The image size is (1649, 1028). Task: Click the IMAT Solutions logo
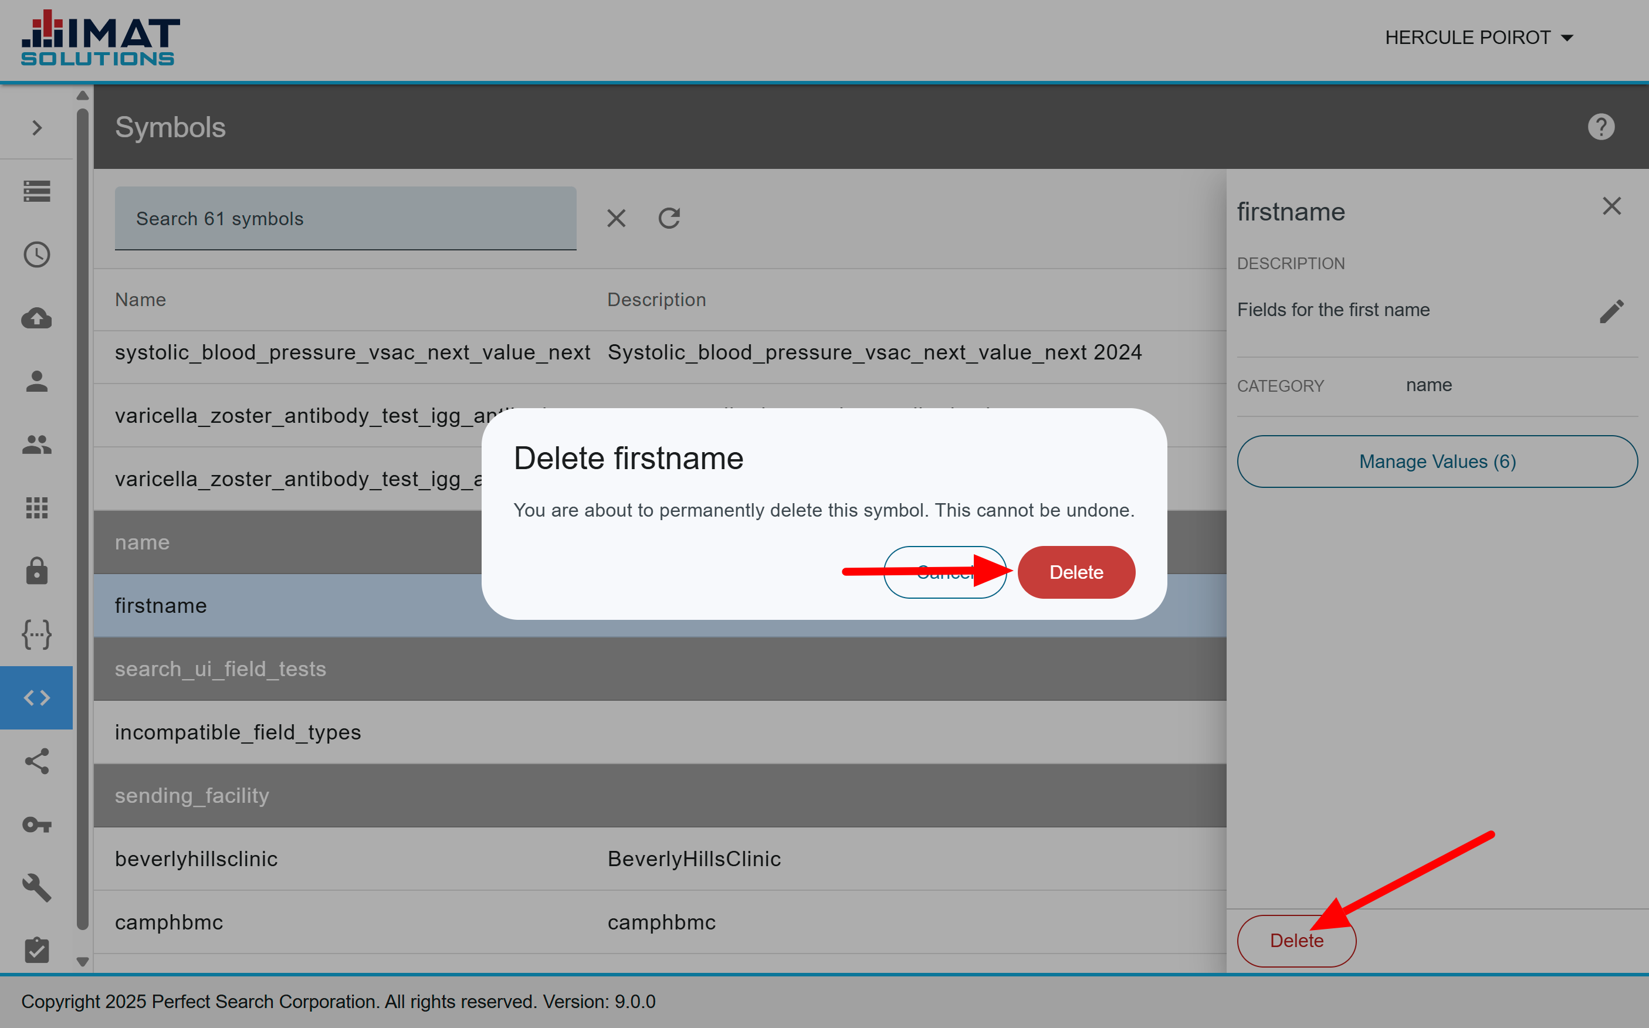pos(100,38)
